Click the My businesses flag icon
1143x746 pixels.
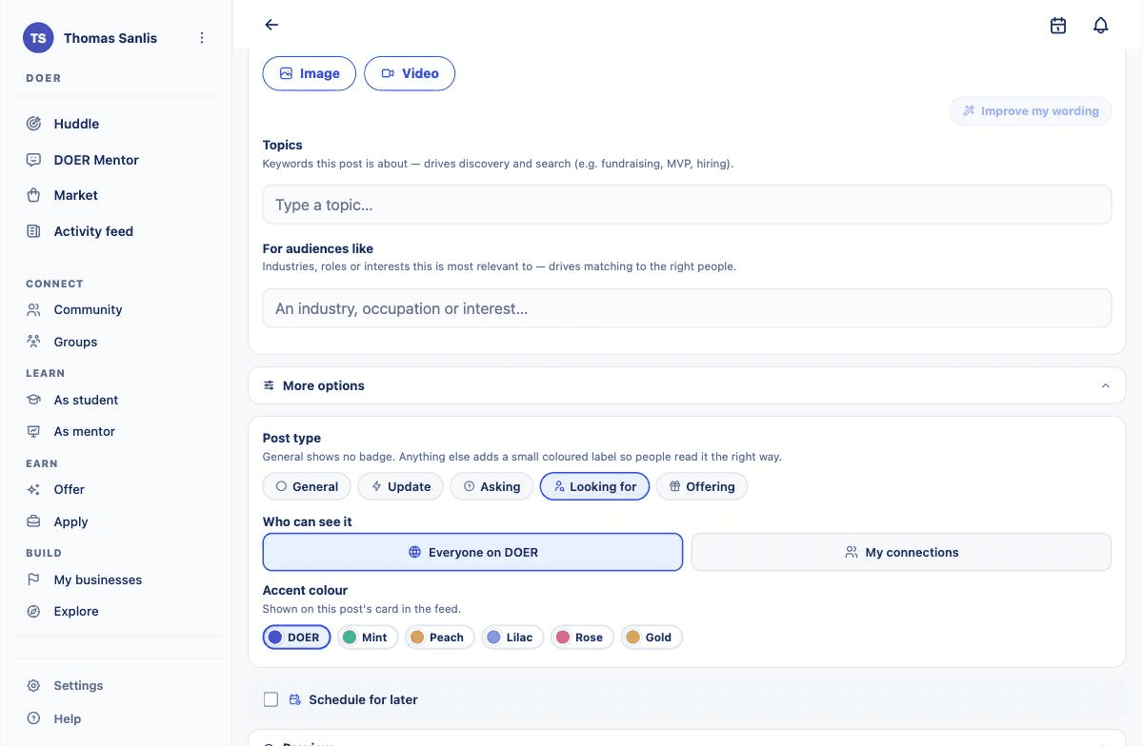pos(34,579)
